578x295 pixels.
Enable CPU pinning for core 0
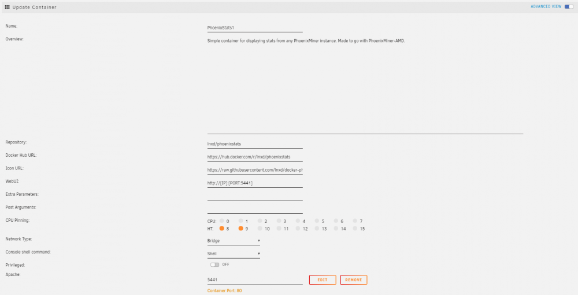[222, 221]
